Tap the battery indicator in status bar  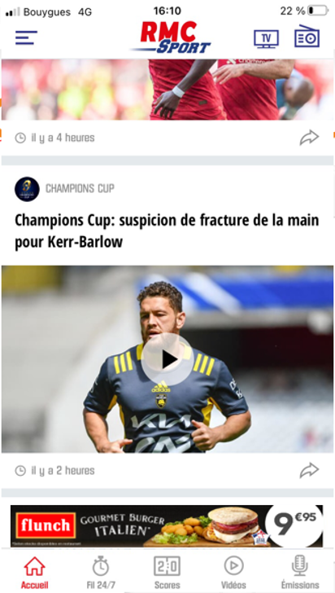(x=318, y=11)
